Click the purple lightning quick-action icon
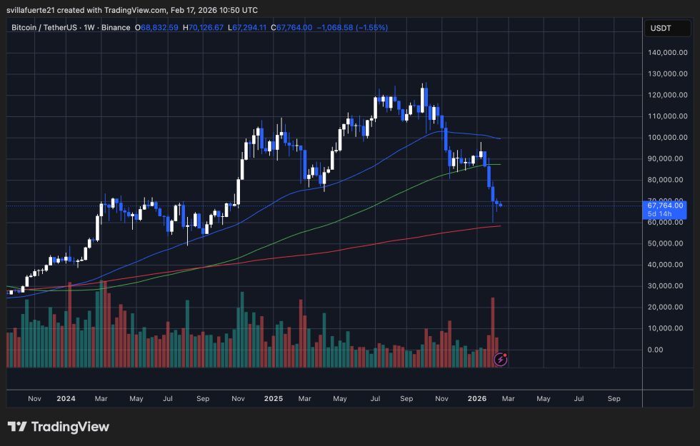 click(499, 359)
